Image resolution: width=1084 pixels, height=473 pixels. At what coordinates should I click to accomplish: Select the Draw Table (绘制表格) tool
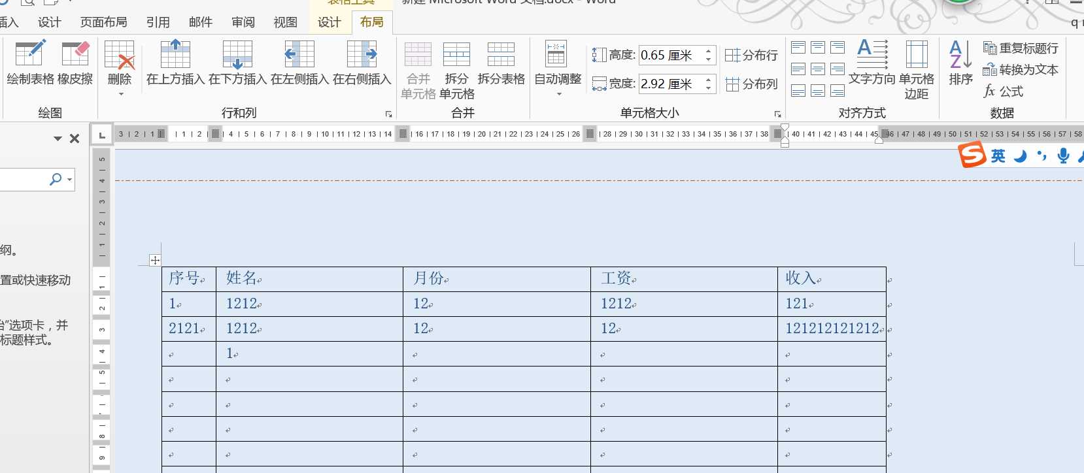30,63
